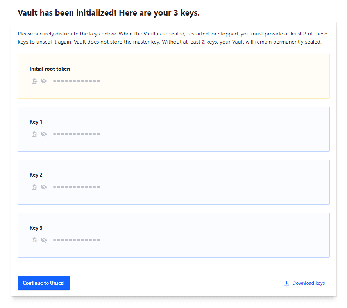
Task: Unhide the Key 3 value
Action: (44, 240)
